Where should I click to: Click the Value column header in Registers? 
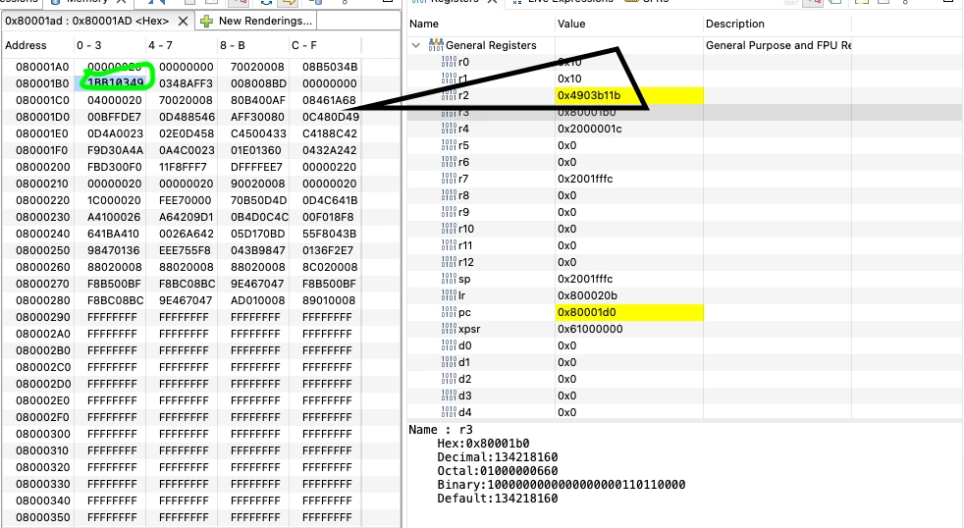coord(571,24)
